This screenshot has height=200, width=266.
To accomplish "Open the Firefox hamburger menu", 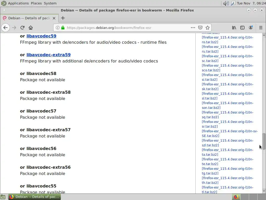I will coord(261,28).
